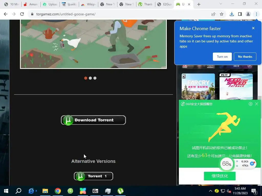The height and width of the screenshot is (196, 262).
Task: Switch to the Upload tab
Action: point(50,4)
